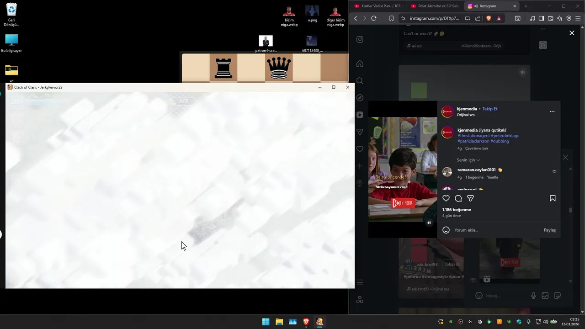Focus the Yorum ekle comment field
Viewport: 585px width, 329px height.
click(x=496, y=230)
